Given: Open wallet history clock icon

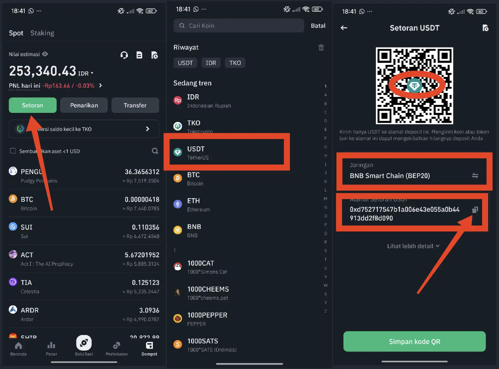Looking at the screenshot, I should click(x=155, y=55).
